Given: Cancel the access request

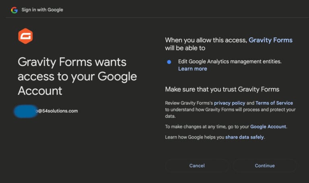Looking at the screenshot, I should point(197,166).
